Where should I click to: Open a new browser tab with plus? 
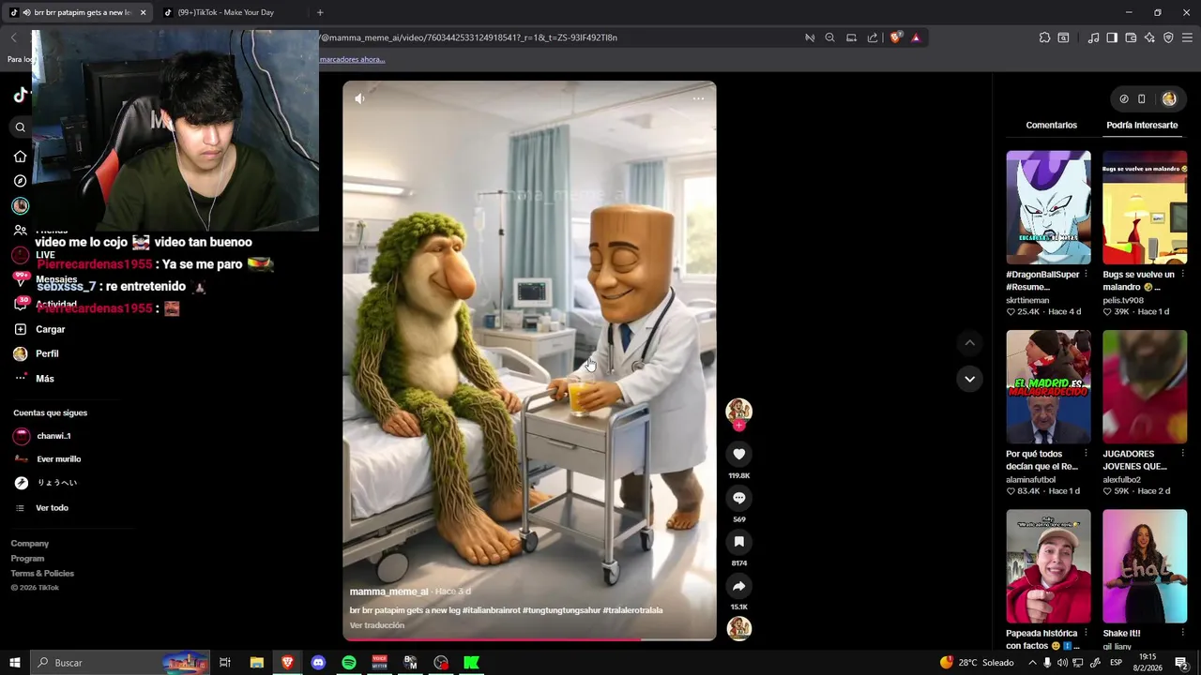(x=320, y=12)
